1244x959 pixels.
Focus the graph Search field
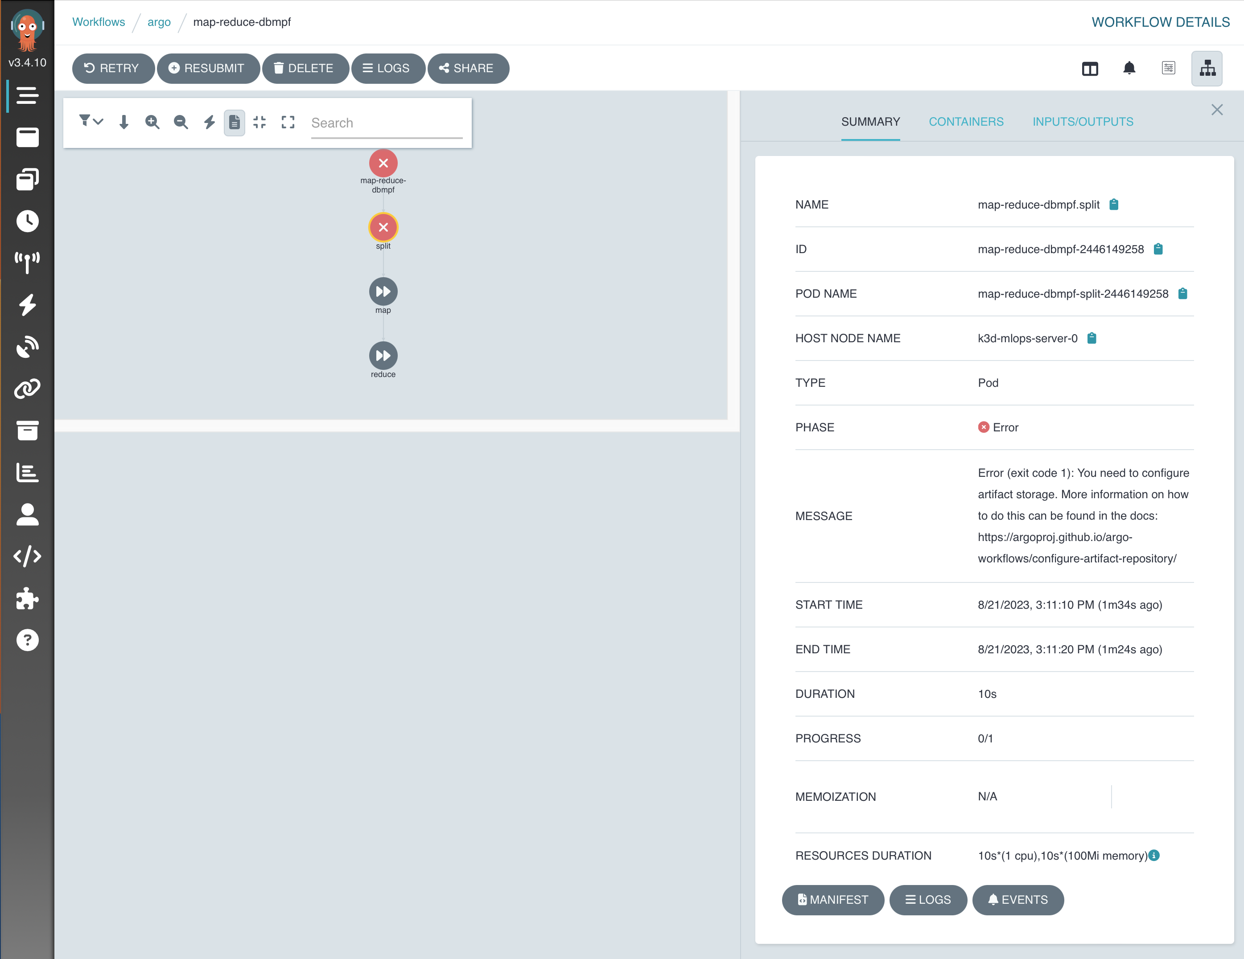387,123
